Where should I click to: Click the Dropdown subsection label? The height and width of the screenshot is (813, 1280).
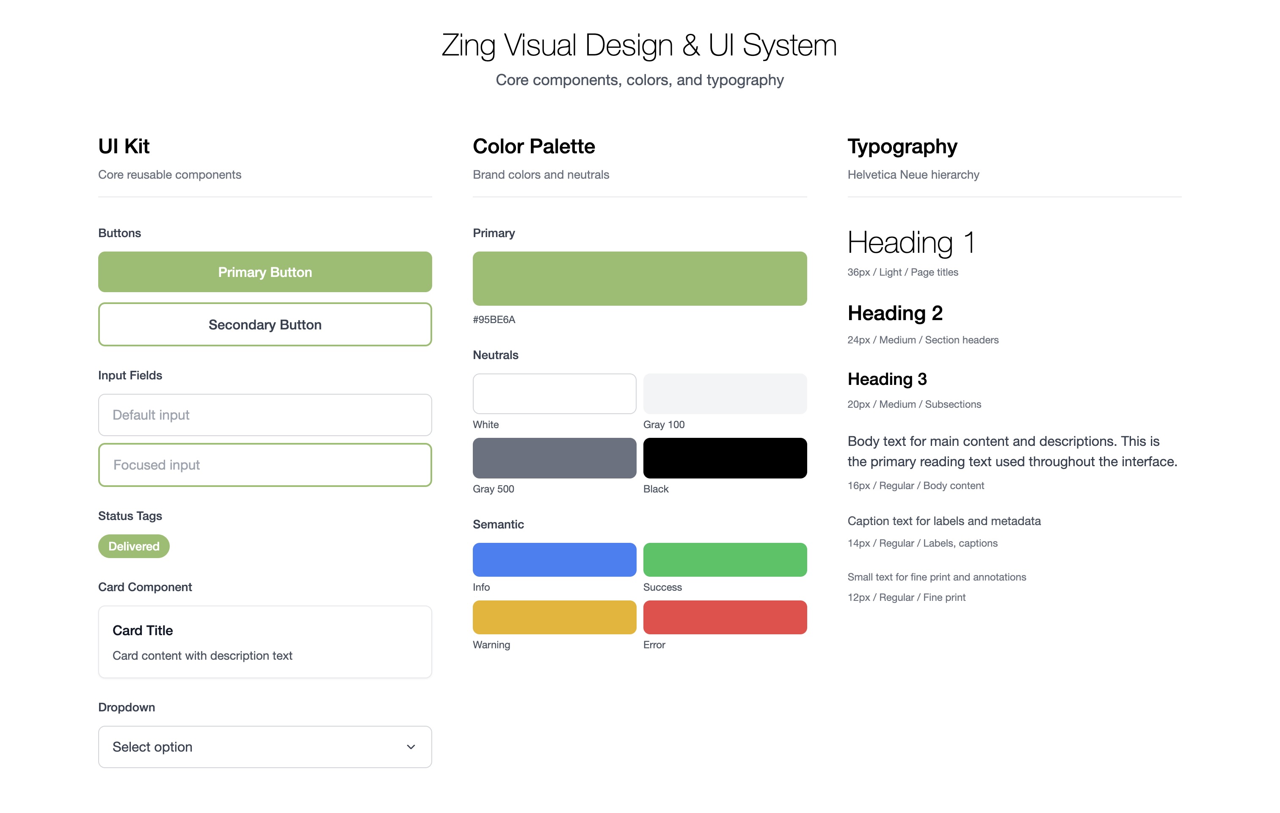coord(127,707)
